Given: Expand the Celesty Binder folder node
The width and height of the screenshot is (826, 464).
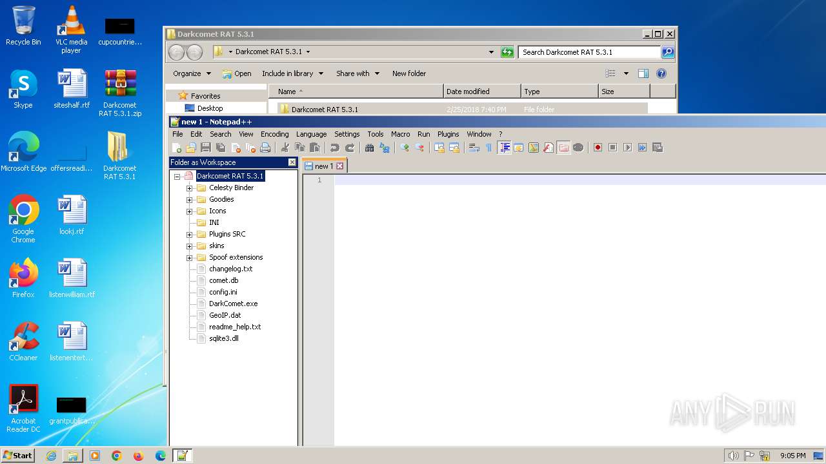Looking at the screenshot, I should 190,188.
